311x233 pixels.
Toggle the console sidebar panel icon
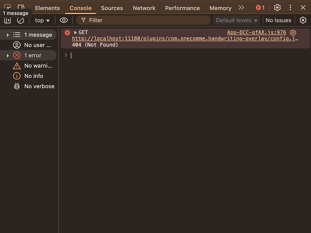click(x=7, y=21)
